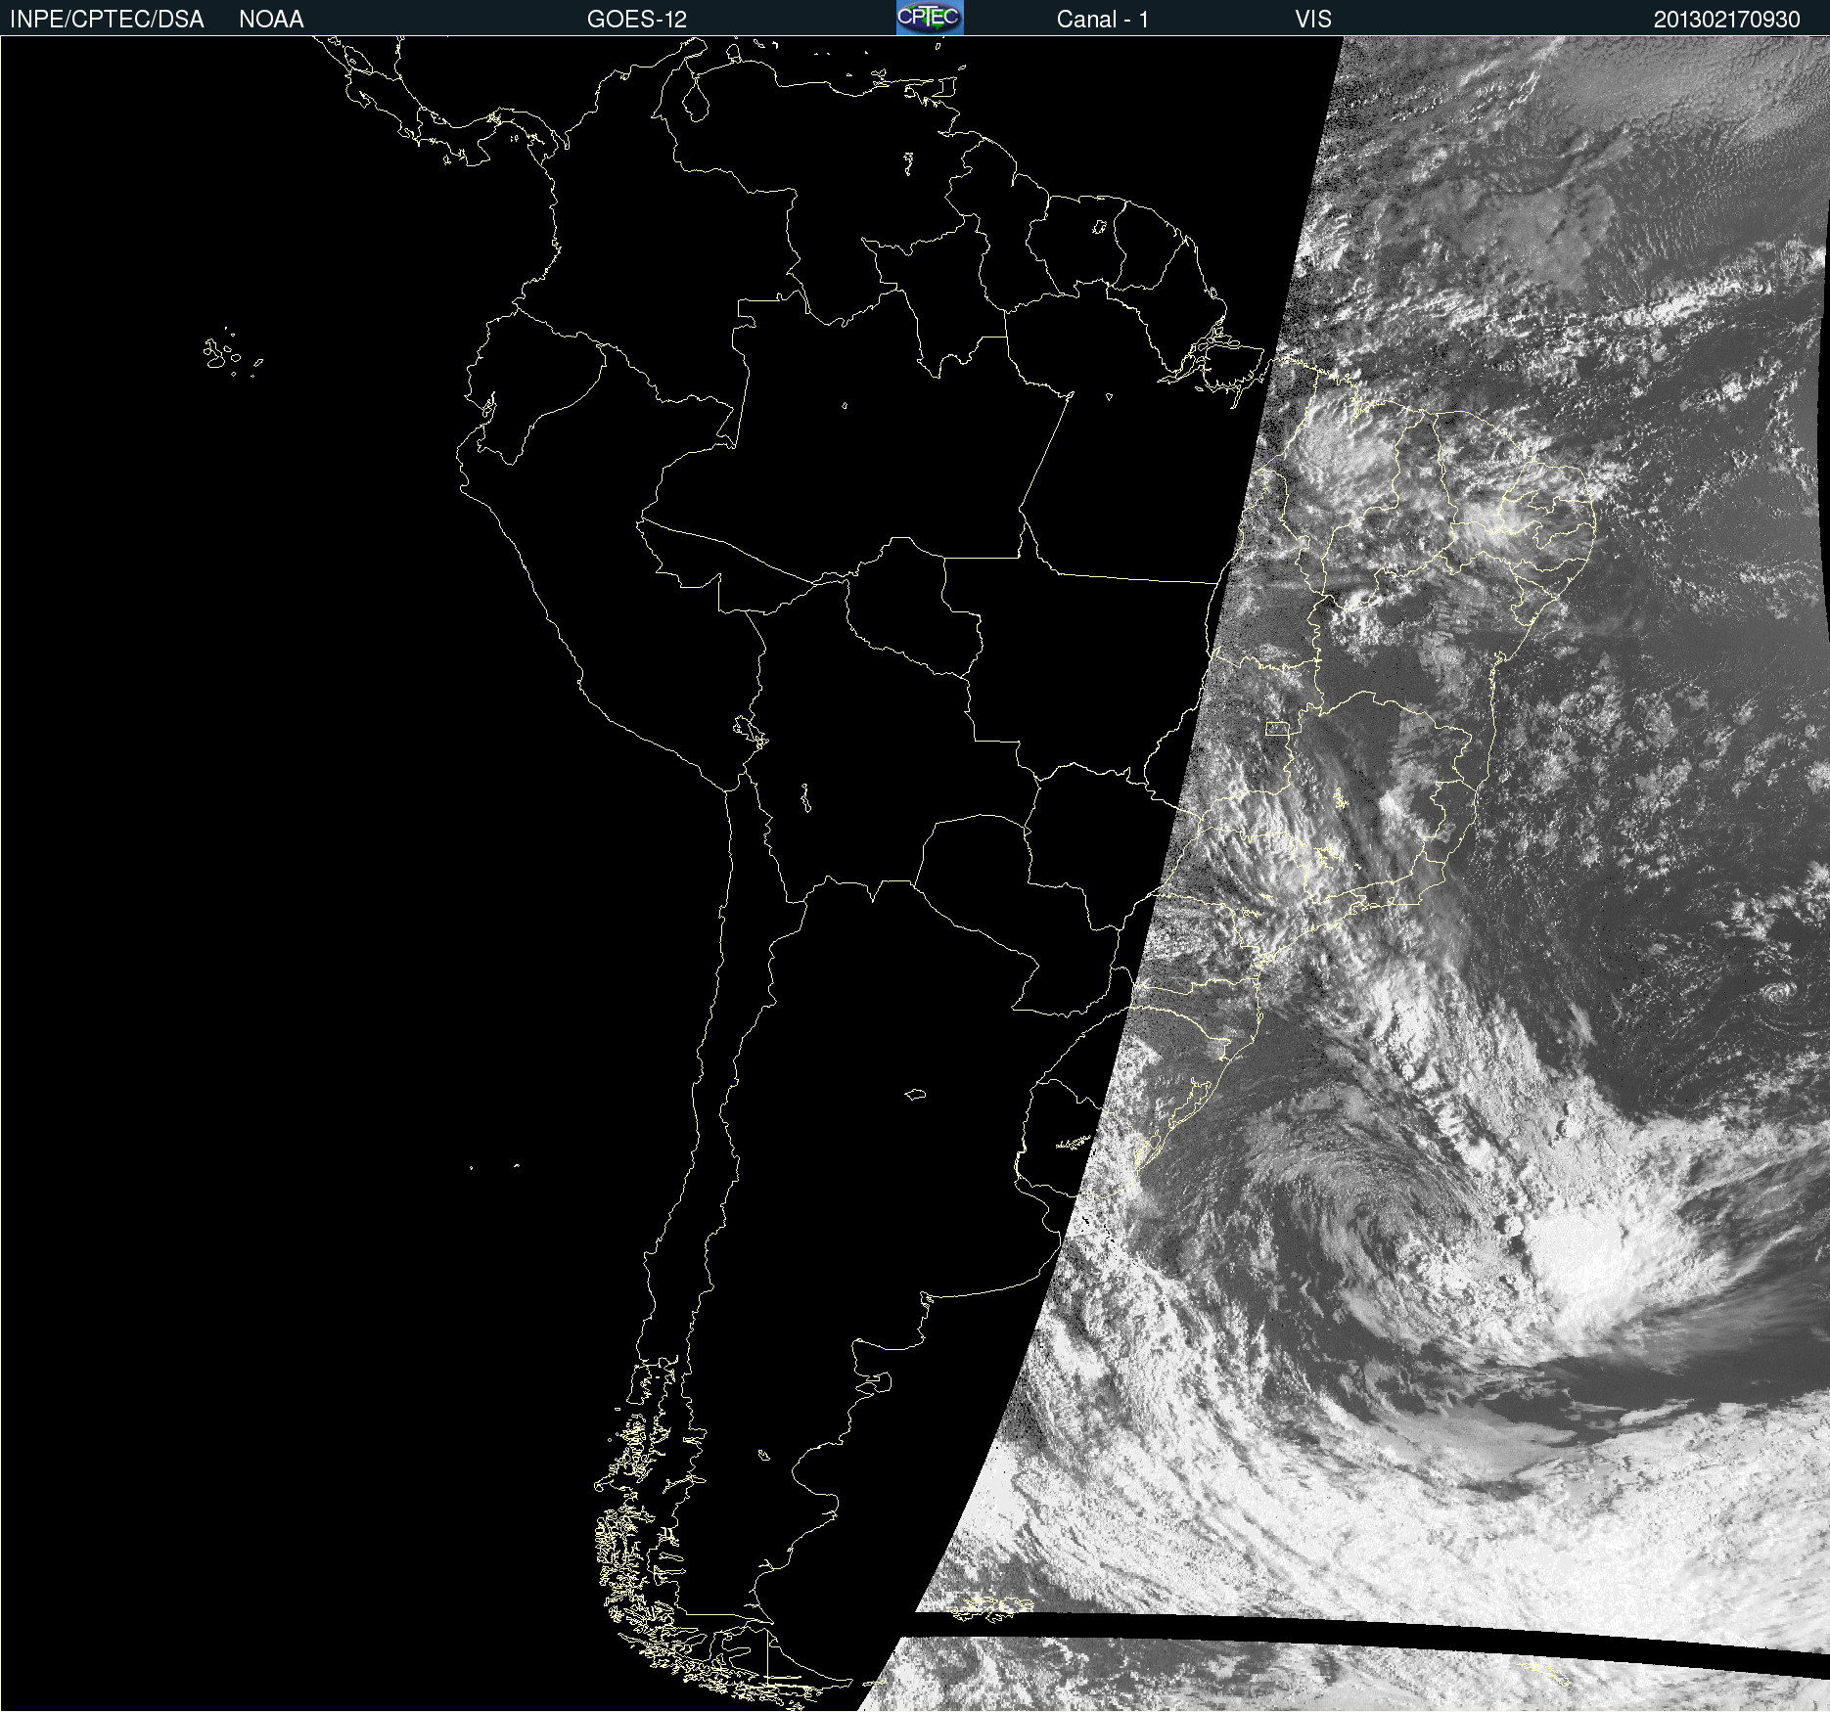Image resolution: width=1830 pixels, height=1712 pixels.
Task: Click the 'GOES-12' satellite label
Action: click(637, 20)
